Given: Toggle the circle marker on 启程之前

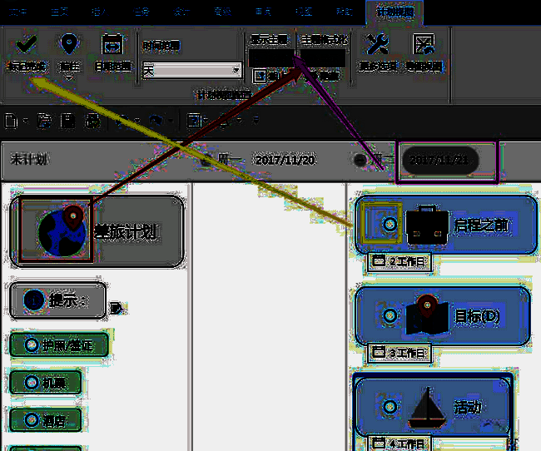Looking at the screenshot, I should (x=388, y=225).
